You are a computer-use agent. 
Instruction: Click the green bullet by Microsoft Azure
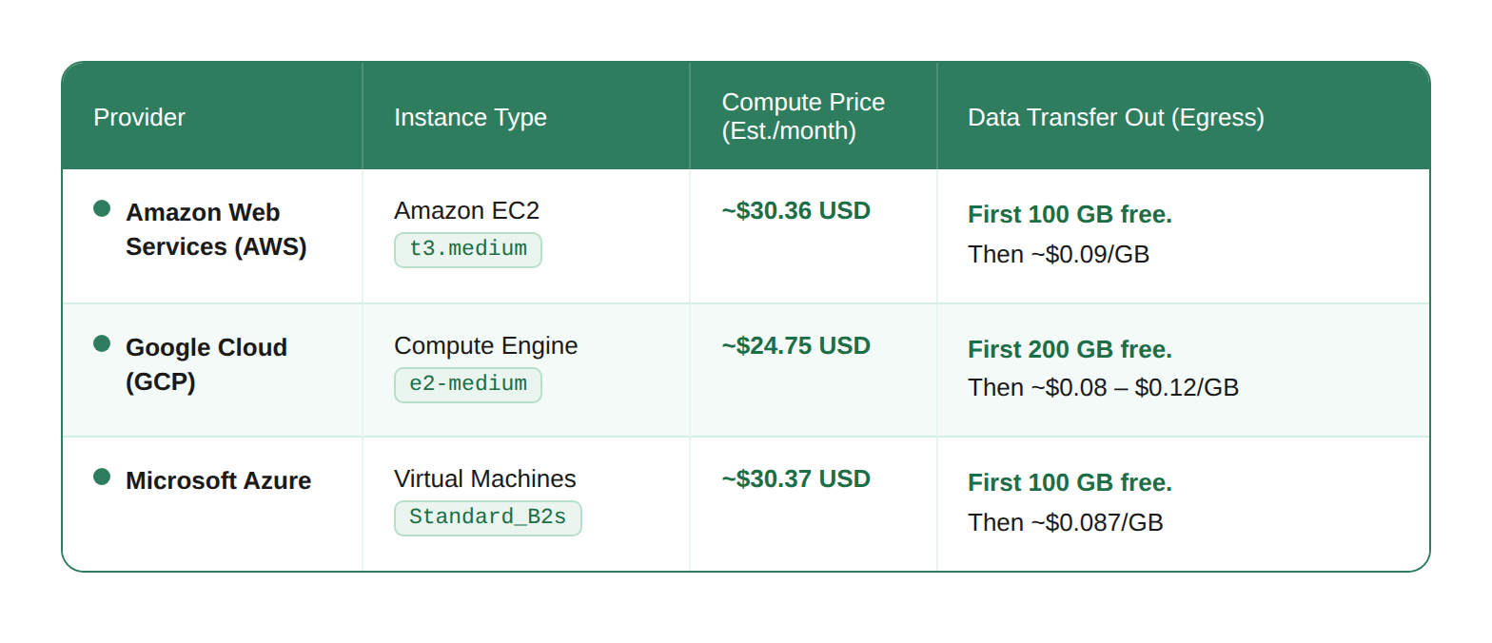[102, 477]
